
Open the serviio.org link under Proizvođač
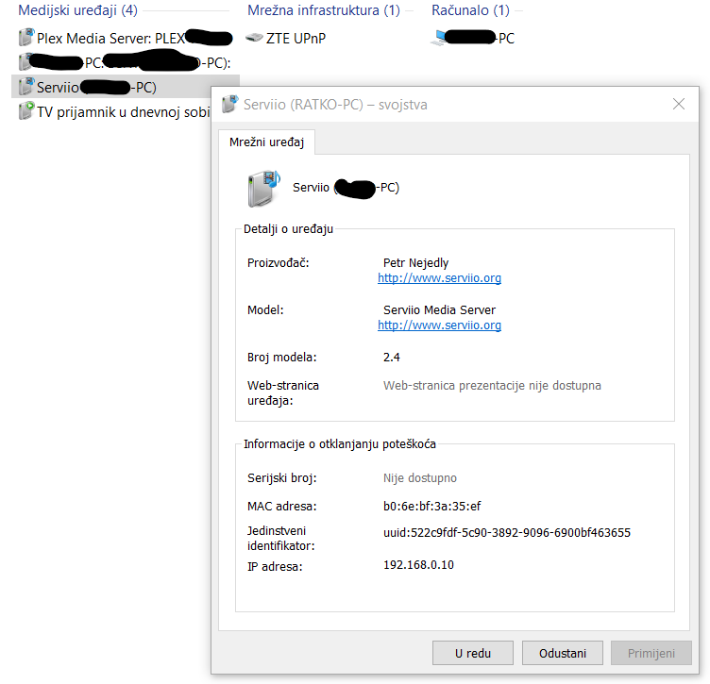(x=439, y=277)
